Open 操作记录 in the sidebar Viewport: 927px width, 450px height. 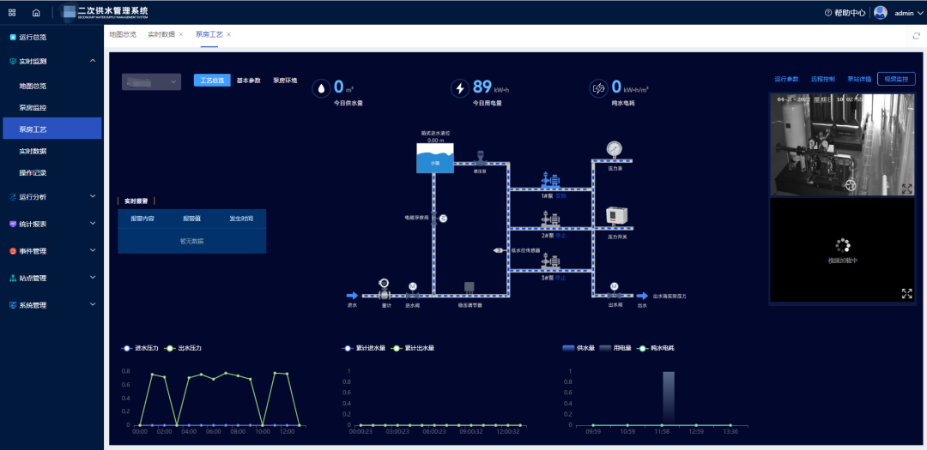pos(33,173)
